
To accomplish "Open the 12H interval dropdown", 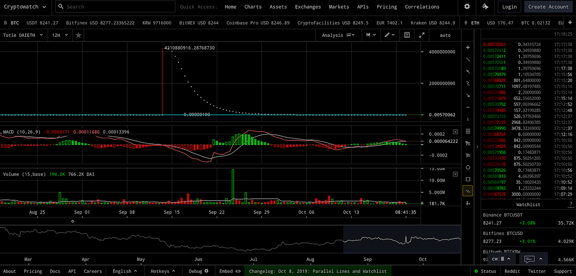I will [60, 35].
